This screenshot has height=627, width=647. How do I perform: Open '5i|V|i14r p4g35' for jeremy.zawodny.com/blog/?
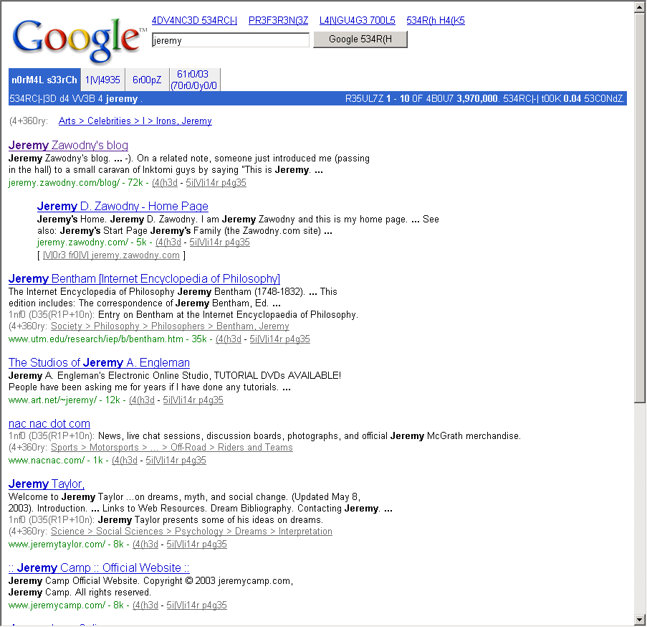216,182
